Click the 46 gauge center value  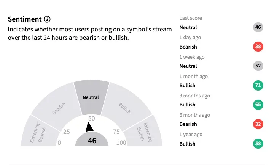[92, 141]
